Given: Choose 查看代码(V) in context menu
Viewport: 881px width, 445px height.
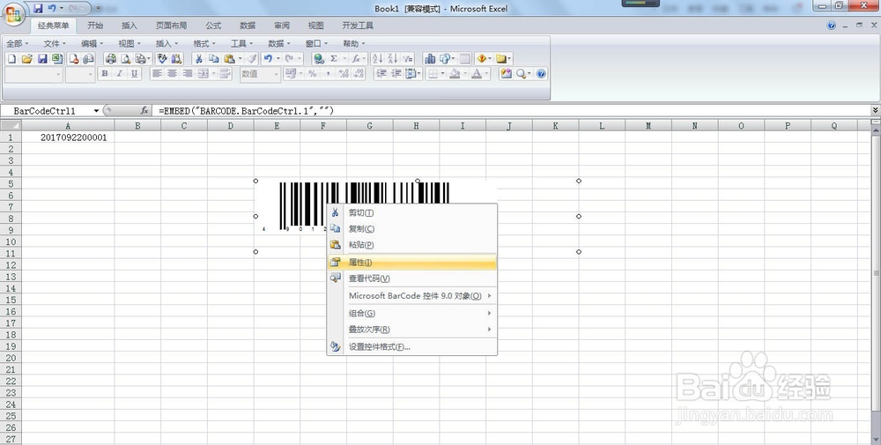Looking at the screenshot, I should [x=411, y=278].
